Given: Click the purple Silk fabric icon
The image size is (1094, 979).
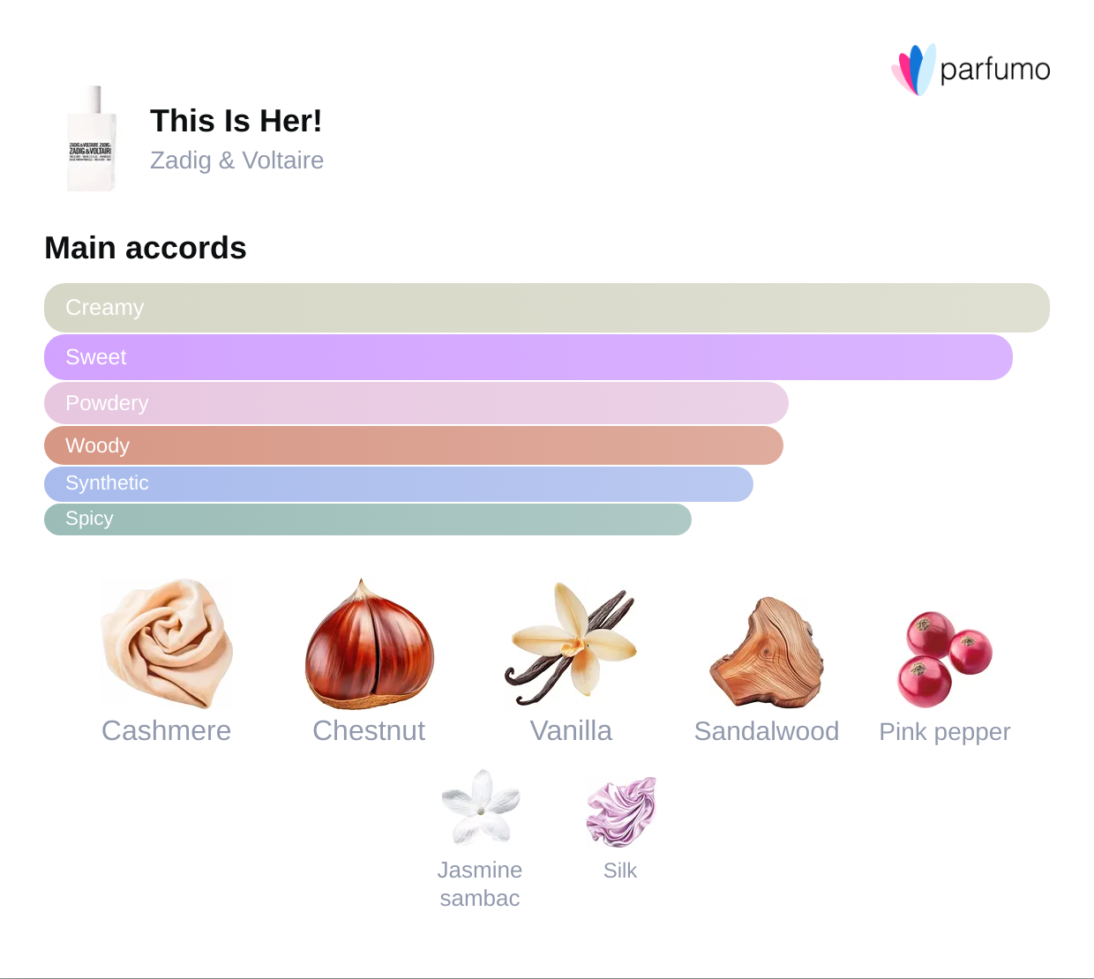Looking at the screenshot, I should (621, 811).
